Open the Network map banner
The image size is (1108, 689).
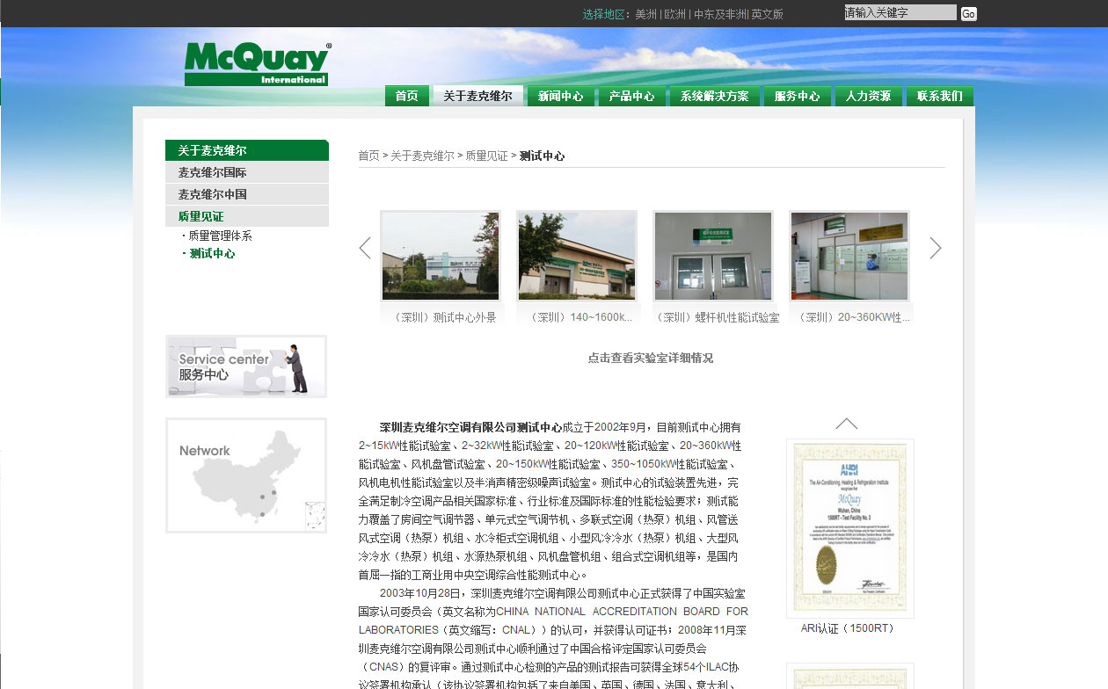[x=246, y=475]
